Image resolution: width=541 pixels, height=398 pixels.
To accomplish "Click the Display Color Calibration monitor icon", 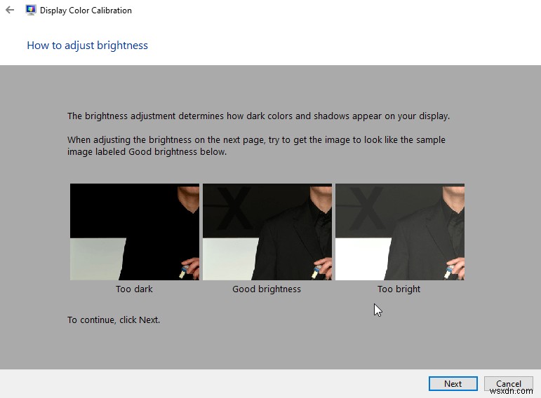I will coord(31,10).
